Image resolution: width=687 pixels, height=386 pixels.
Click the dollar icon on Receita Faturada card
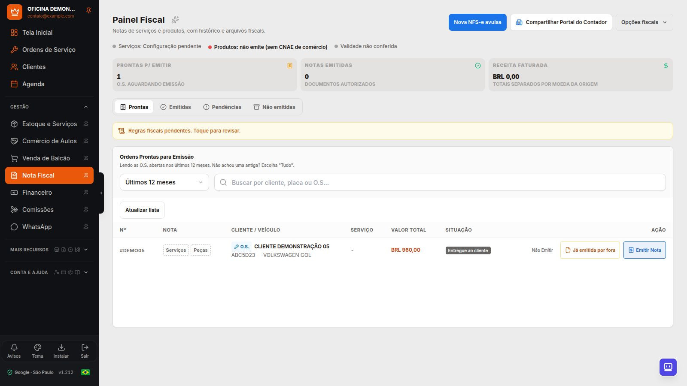pyautogui.click(x=666, y=66)
